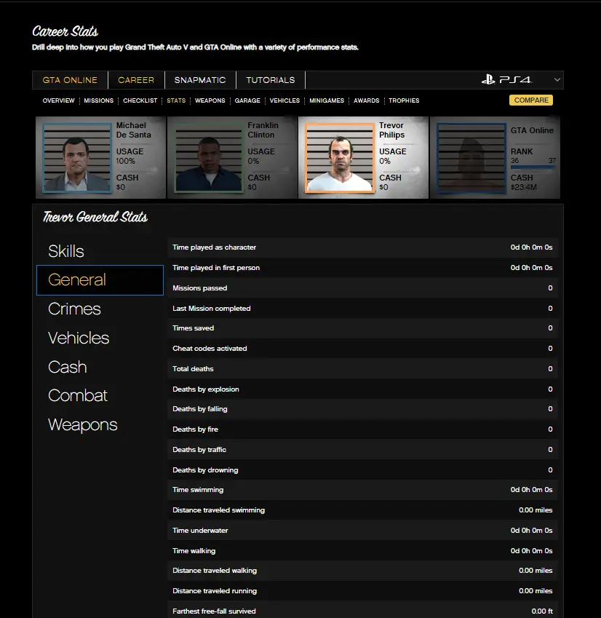Navigate to the GARAGE section
The width and height of the screenshot is (601, 618).
click(x=247, y=100)
